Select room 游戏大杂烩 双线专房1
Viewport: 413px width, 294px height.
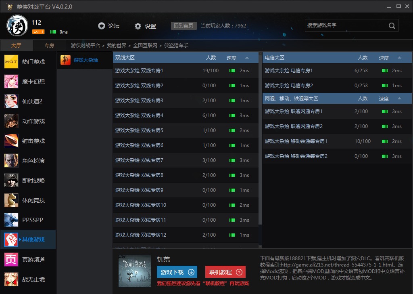pos(186,70)
